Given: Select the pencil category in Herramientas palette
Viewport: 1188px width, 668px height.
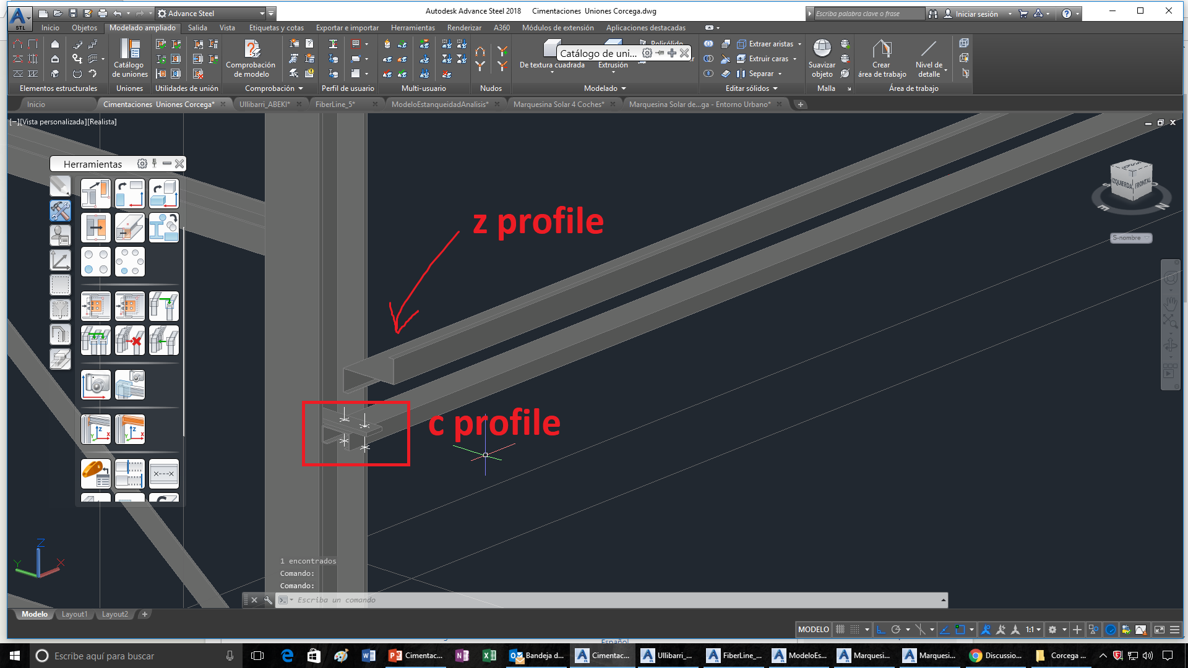Looking at the screenshot, I should point(60,186).
